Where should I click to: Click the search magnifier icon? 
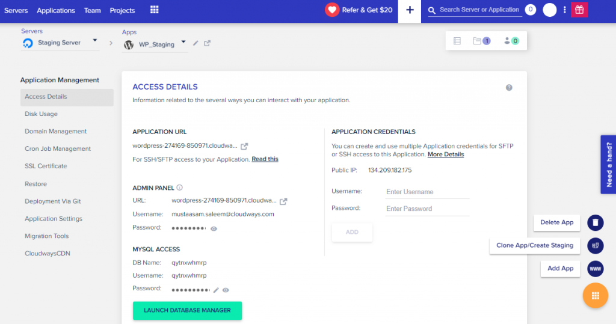432,11
